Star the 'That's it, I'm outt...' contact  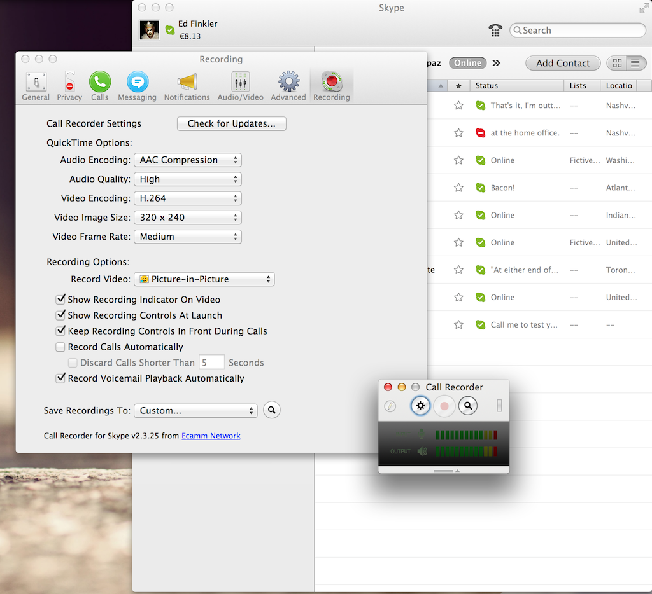458,106
